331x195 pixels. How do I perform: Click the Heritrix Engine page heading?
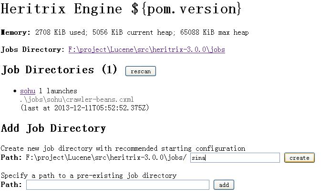click(121, 9)
